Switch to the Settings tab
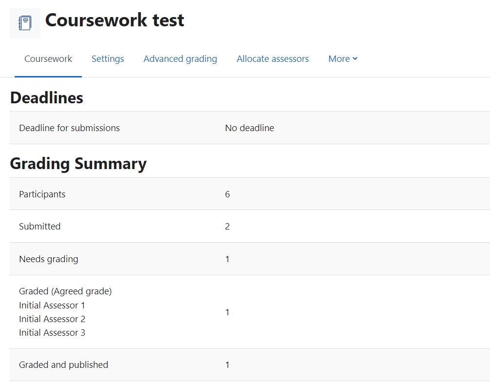This screenshot has width=490, height=382. point(108,58)
